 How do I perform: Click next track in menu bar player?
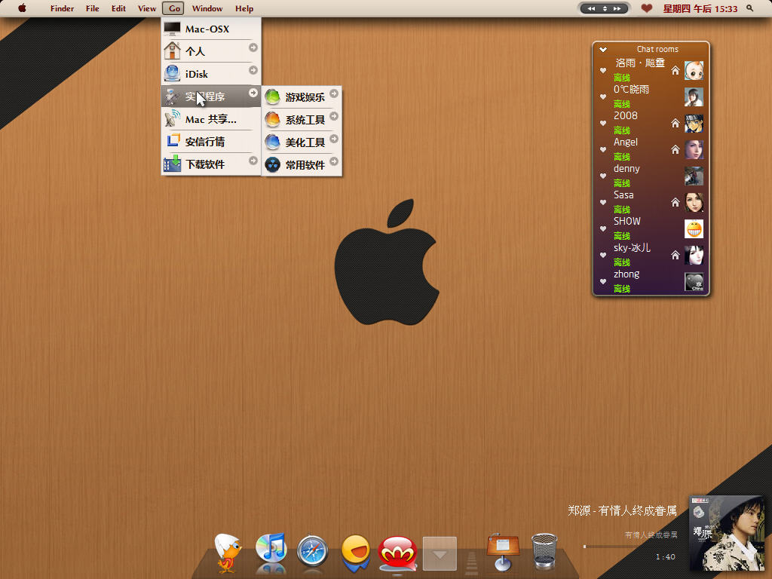click(x=617, y=8)
